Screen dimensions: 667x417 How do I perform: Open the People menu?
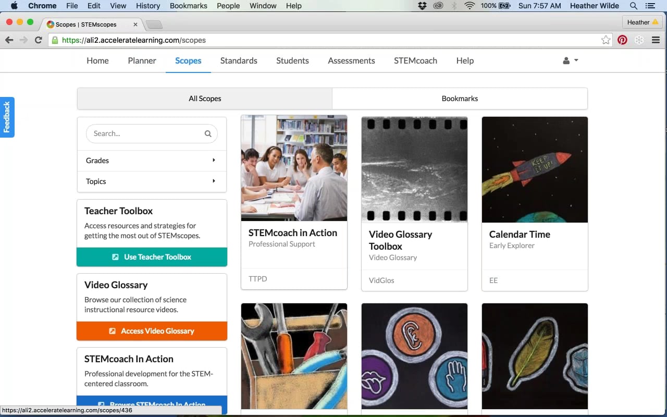pyautogui.click(x=228, y=6)
